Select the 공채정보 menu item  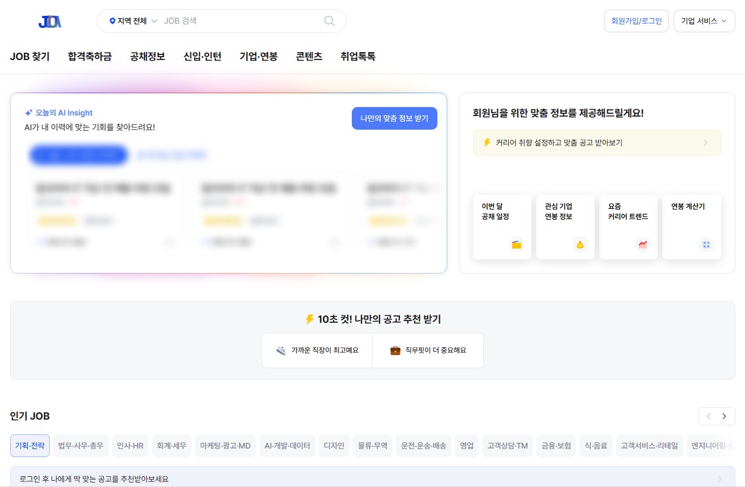point(147,56)
